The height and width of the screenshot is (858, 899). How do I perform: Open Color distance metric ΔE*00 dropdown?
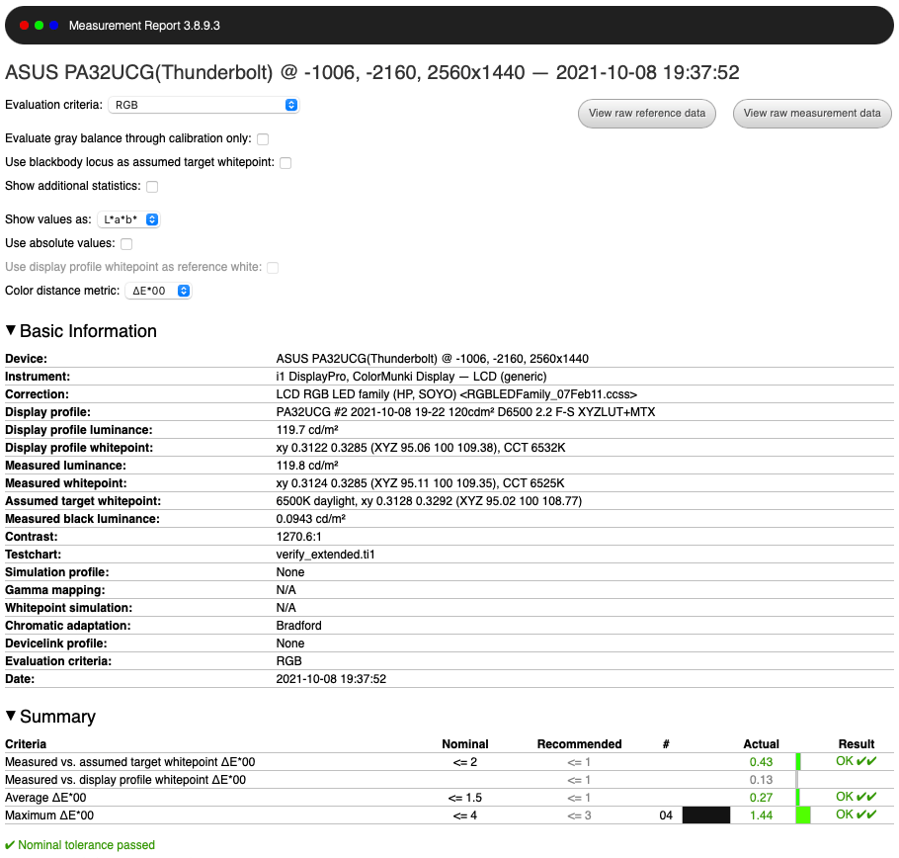pos(156,292)
